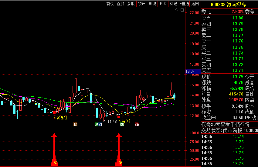Click 买五 price 13.71
258x167 pixels.
click(x=238, y=70)
